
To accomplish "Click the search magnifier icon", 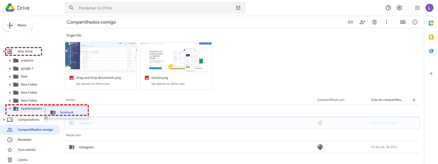I will (72, 8).
